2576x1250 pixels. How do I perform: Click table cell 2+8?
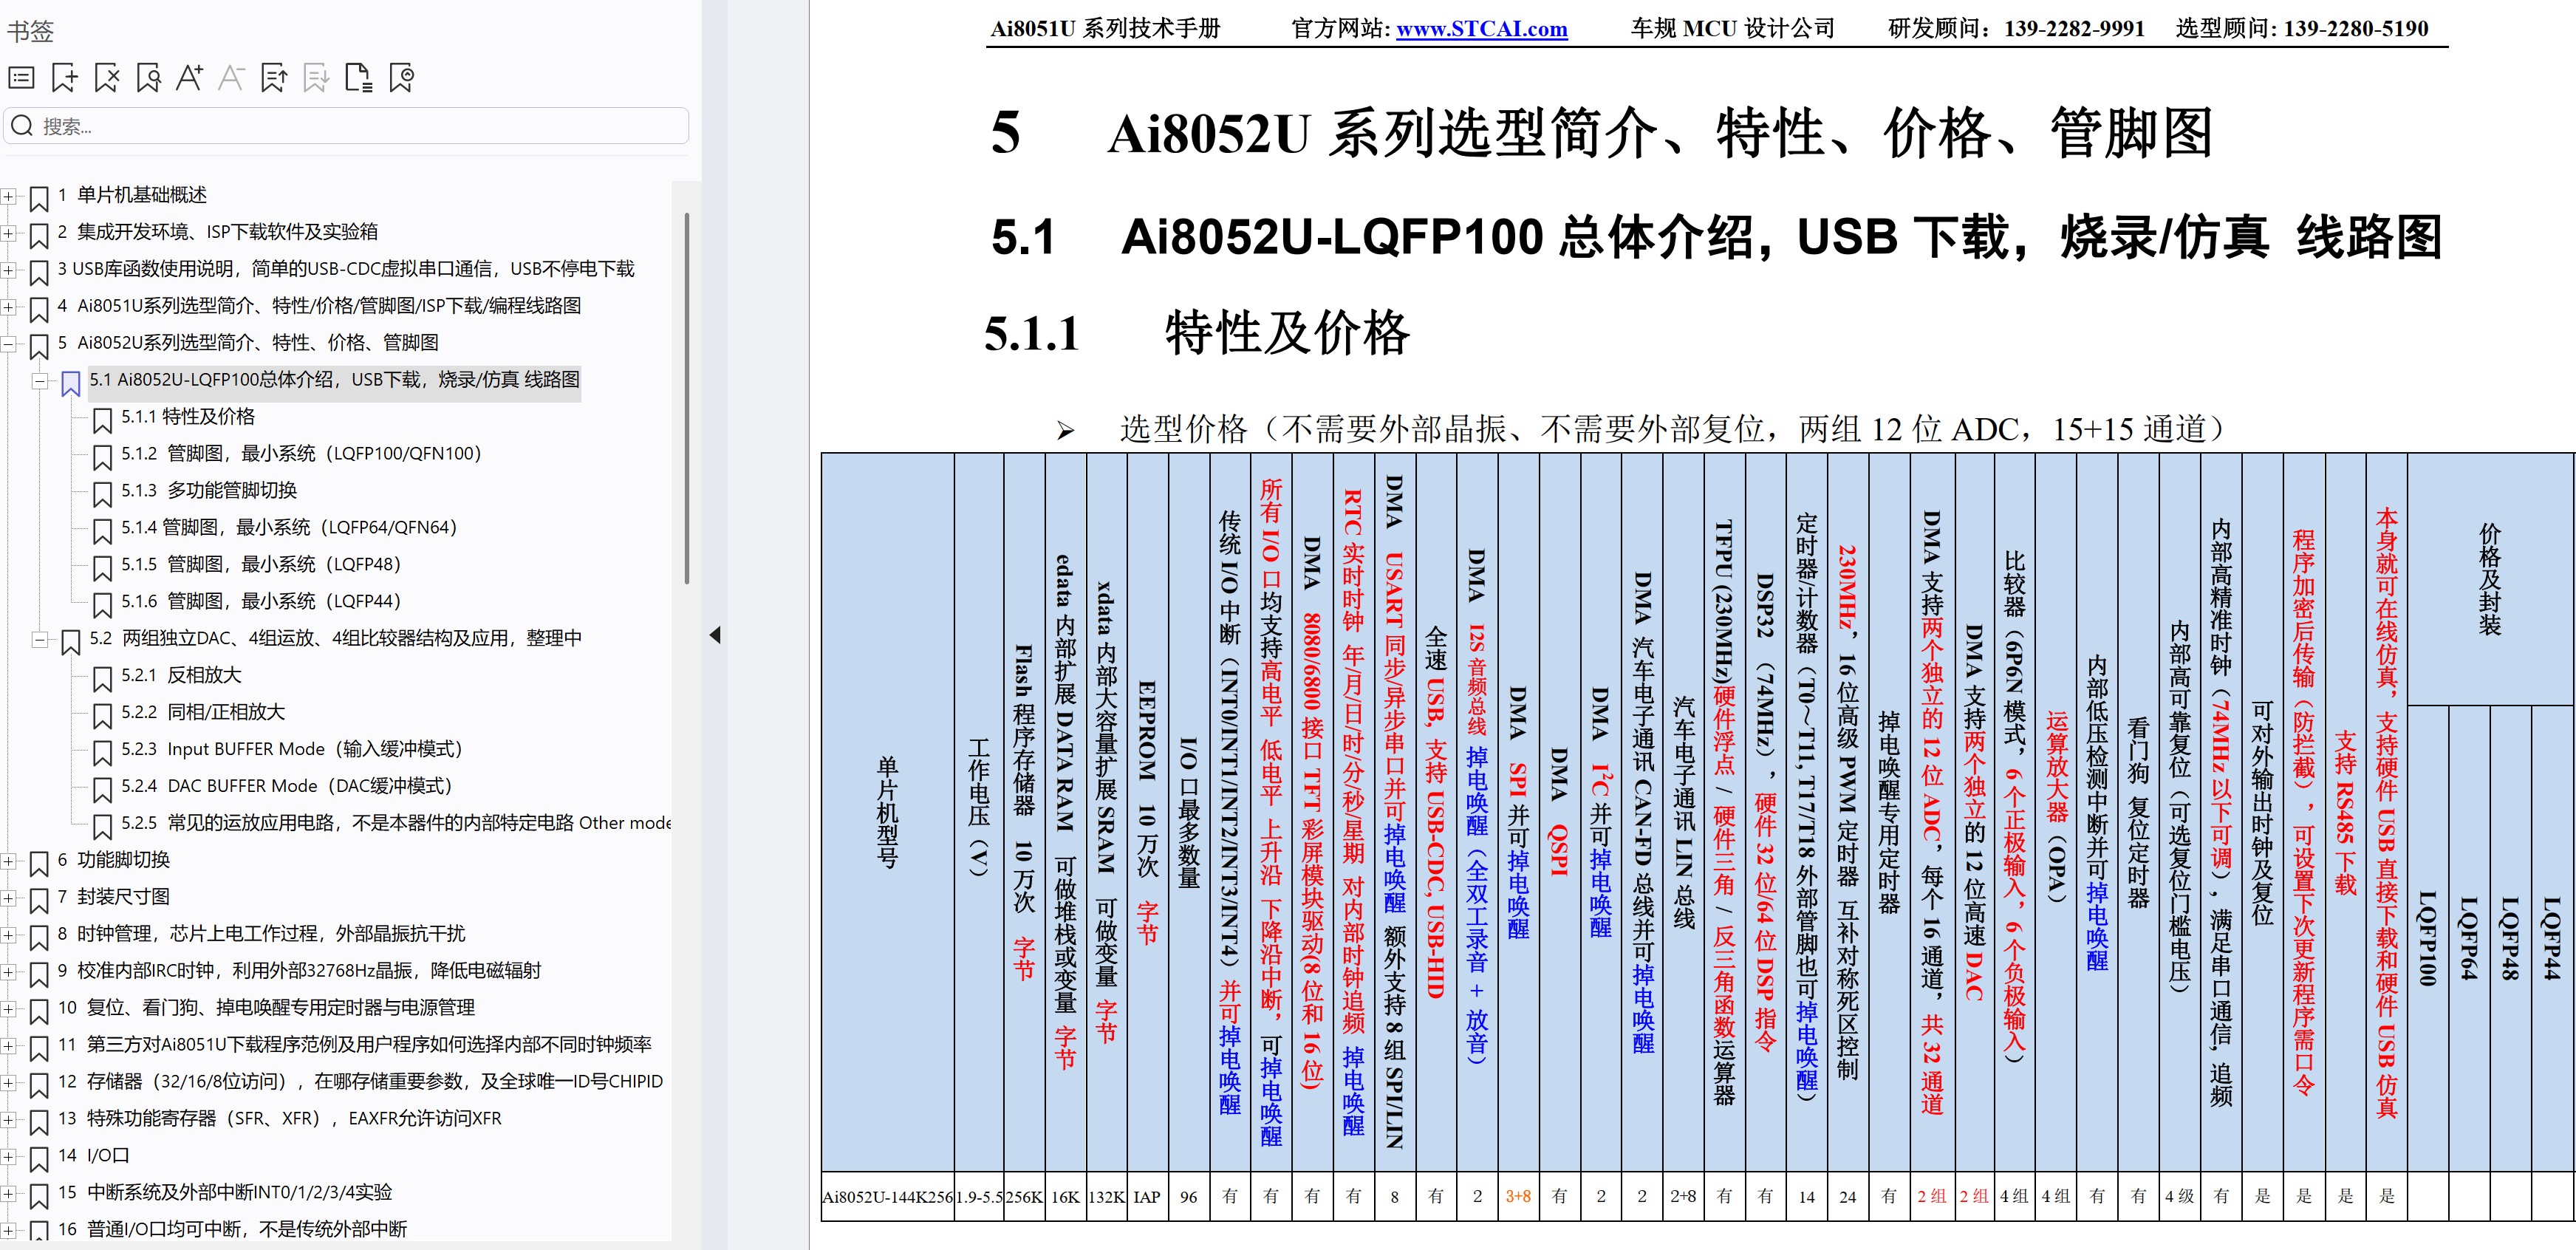pos(1683,1197)
